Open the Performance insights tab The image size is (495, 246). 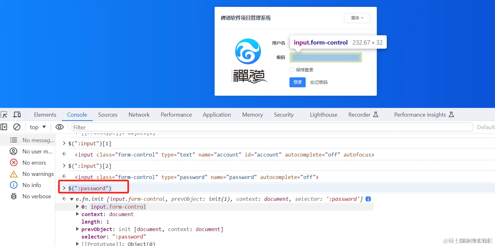point(424,114)
